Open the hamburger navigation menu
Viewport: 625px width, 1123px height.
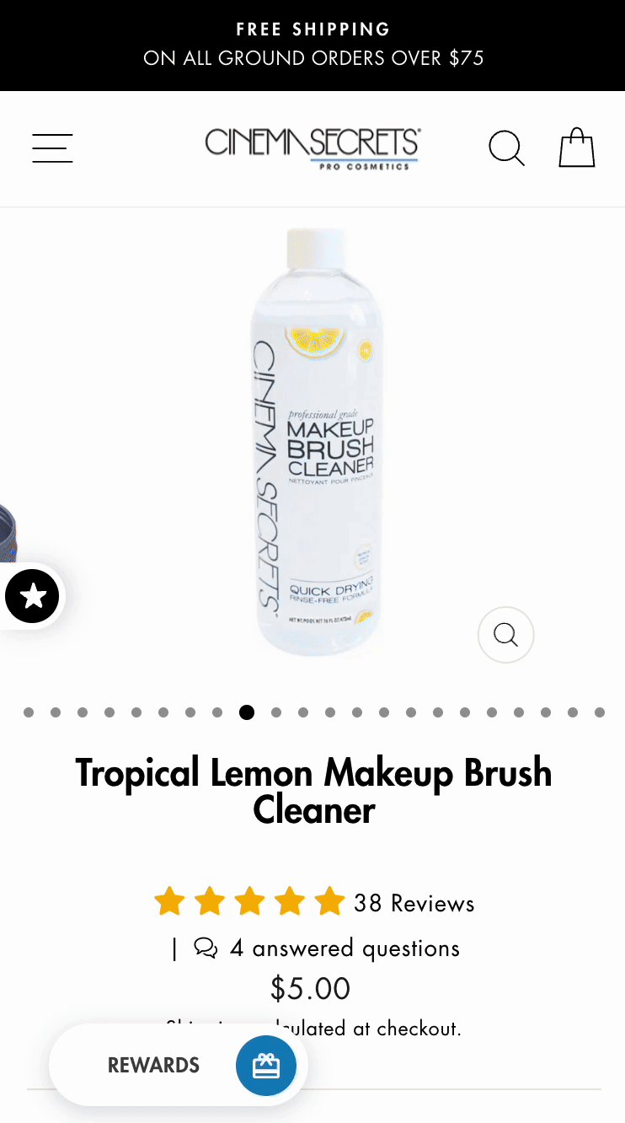point(52,148)
